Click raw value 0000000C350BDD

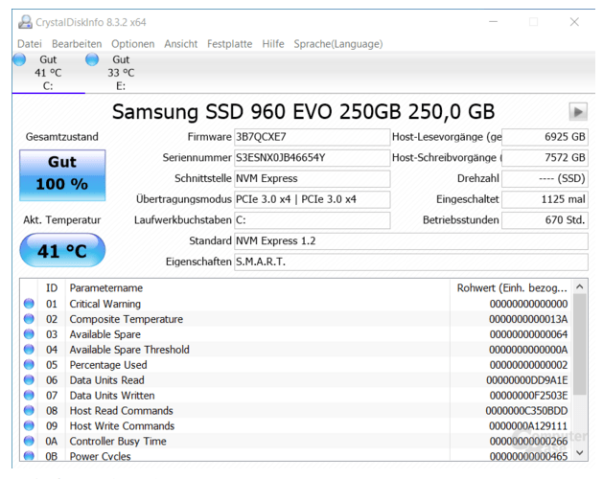(526, 411)
